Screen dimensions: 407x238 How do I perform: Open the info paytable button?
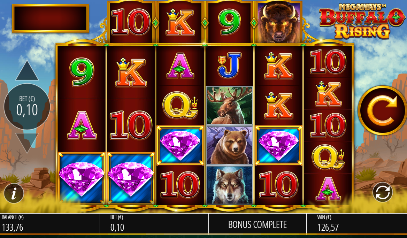14,193
